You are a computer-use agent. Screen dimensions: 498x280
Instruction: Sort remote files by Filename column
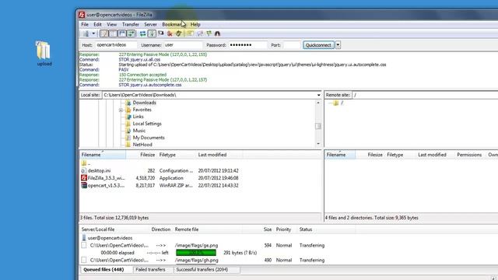340,155
